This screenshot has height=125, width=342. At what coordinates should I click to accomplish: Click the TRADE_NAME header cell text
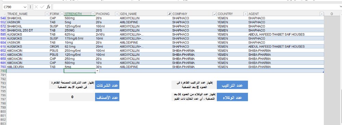tap(17, 14)
